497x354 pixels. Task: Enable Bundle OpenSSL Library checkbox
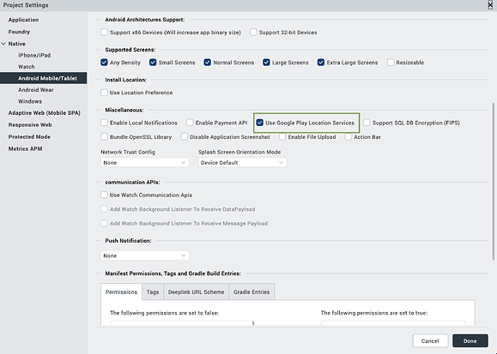coord(104,137)
